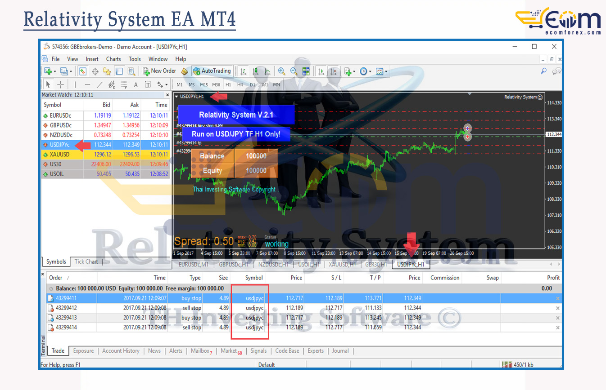The height and width of the screenshot is (390, 606).
Task: Open the Charts menu
Action: tap(113, 59)
